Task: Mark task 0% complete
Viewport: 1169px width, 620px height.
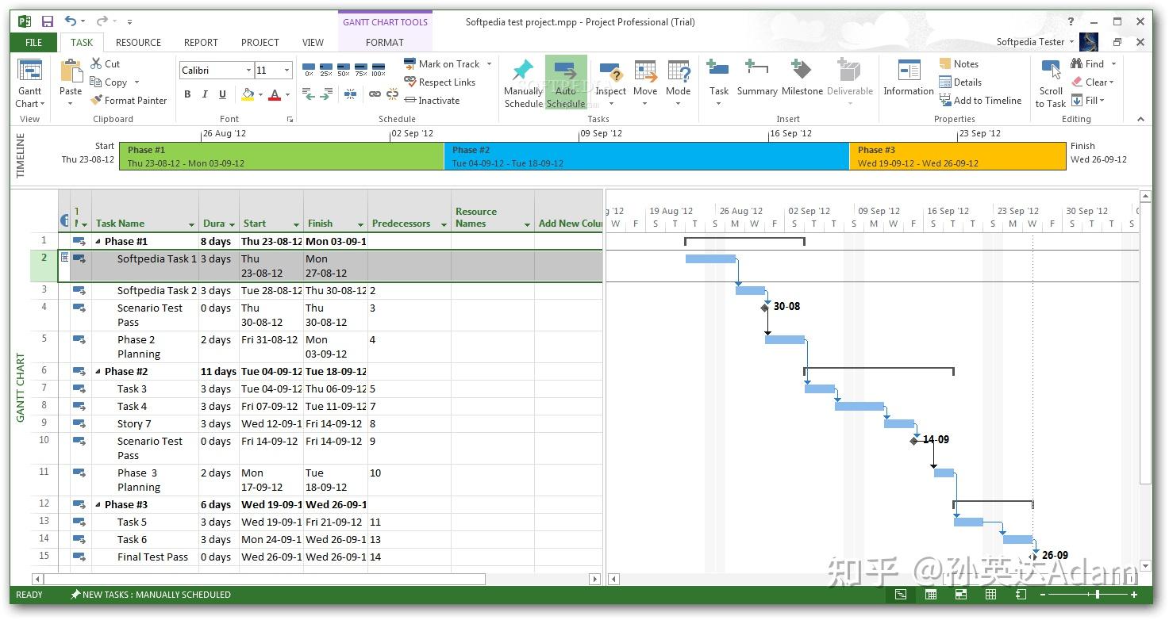Action: click(x=309, y=70)
